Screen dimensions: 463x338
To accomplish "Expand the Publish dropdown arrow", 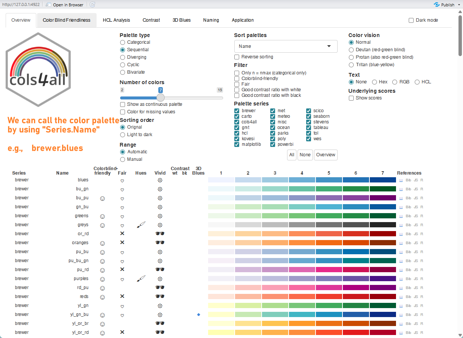I will (459, 5).
